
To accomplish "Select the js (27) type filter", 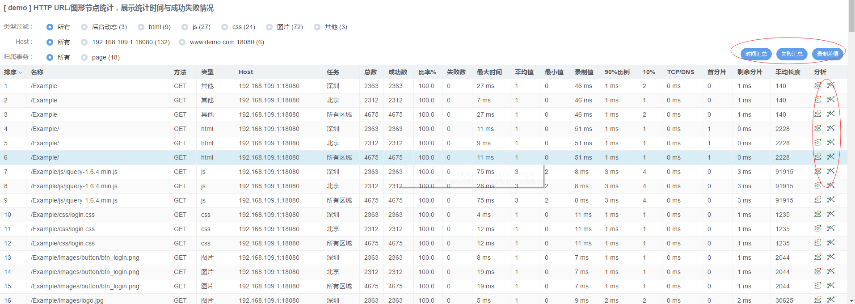I will (x=185, y=27).
